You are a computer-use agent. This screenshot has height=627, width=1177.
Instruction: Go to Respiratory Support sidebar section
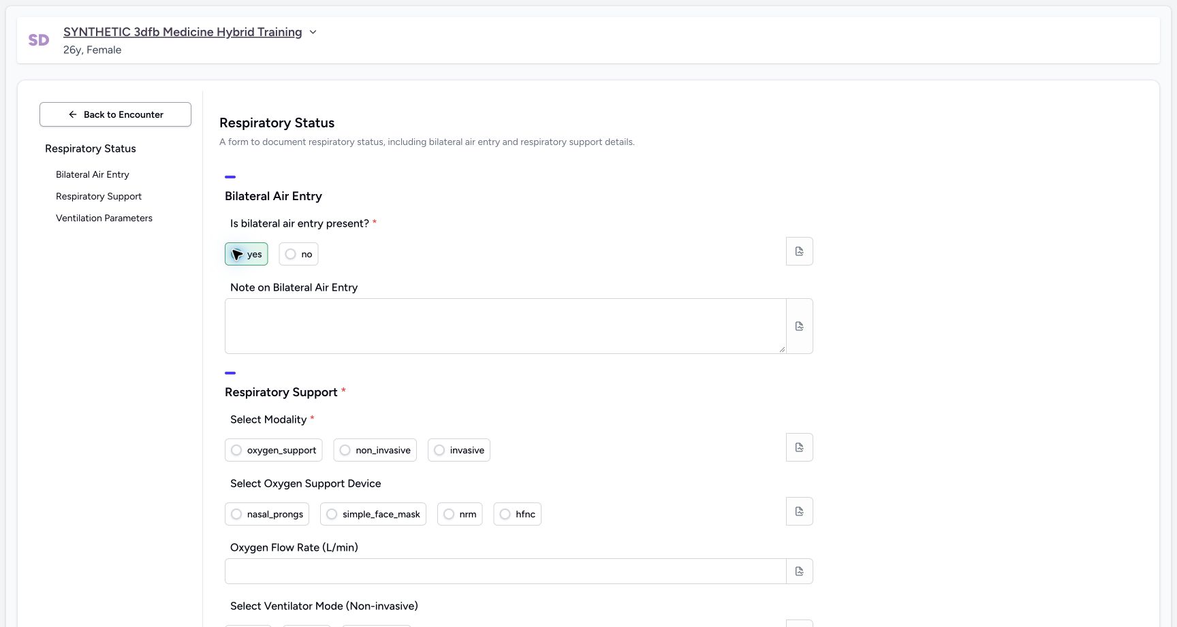(99, 196)
